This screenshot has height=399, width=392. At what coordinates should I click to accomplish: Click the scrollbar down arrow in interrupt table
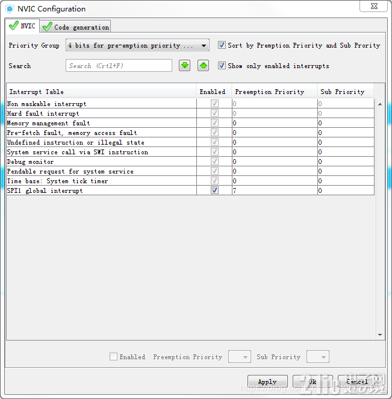[x=380, y=335]
